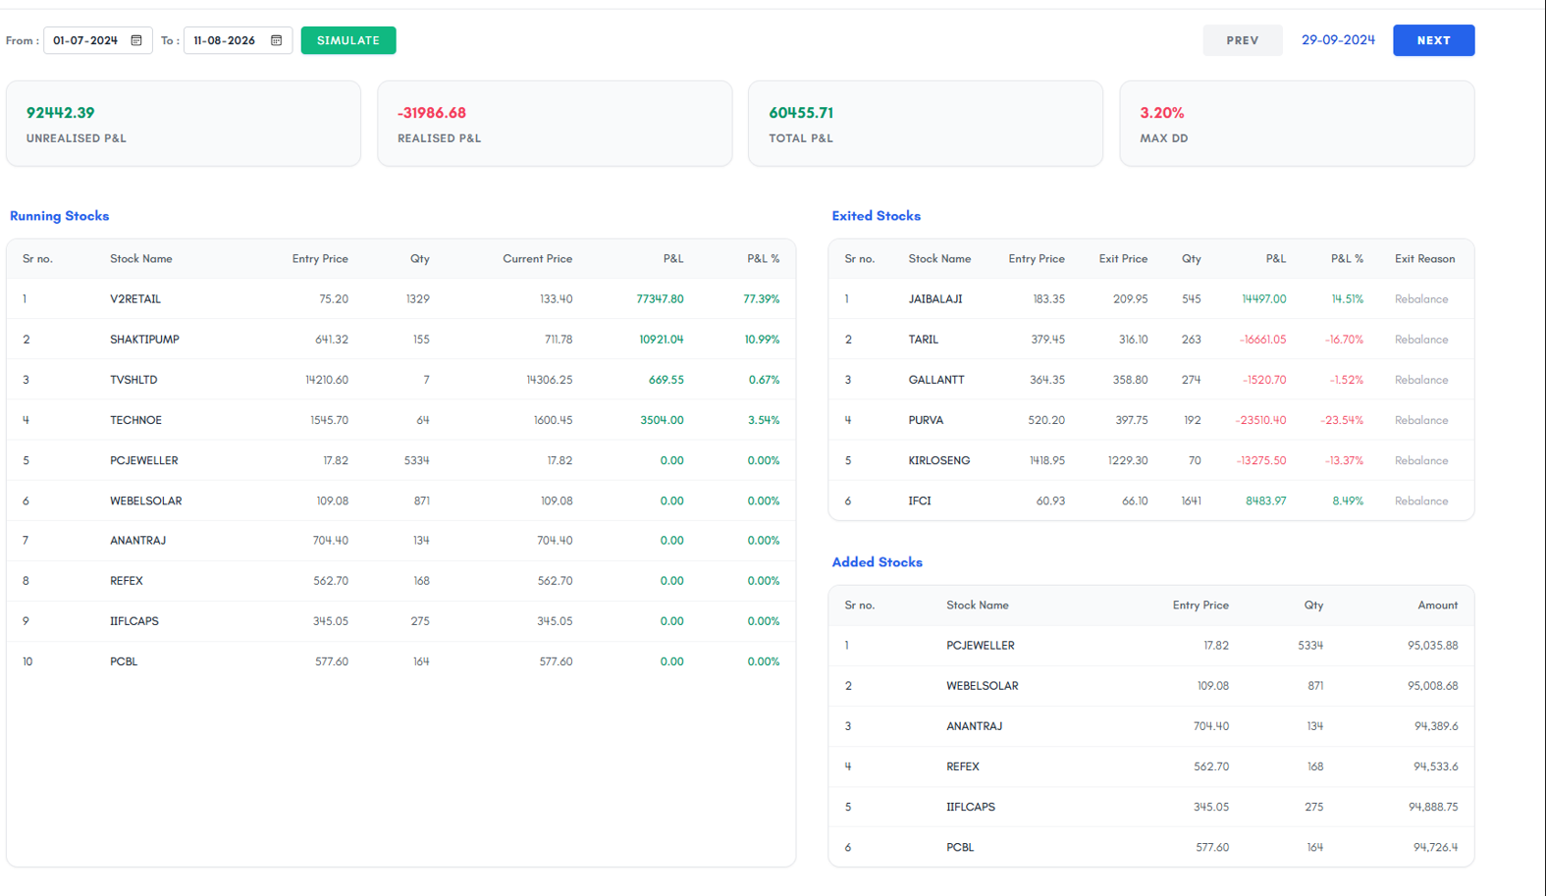Select PURVA in Exited Stocks

click(x=926, y=420)
